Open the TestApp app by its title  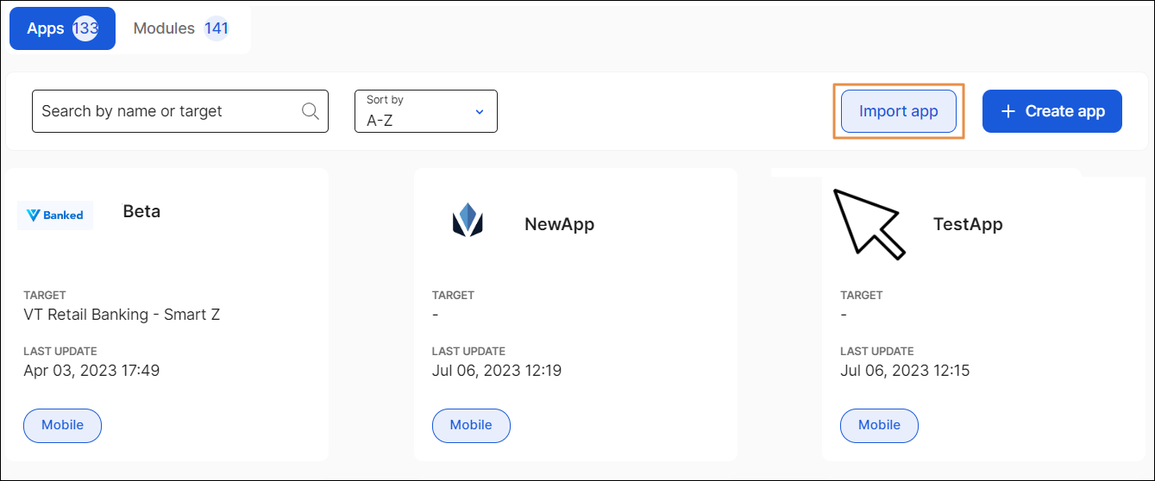coord(967,225)
